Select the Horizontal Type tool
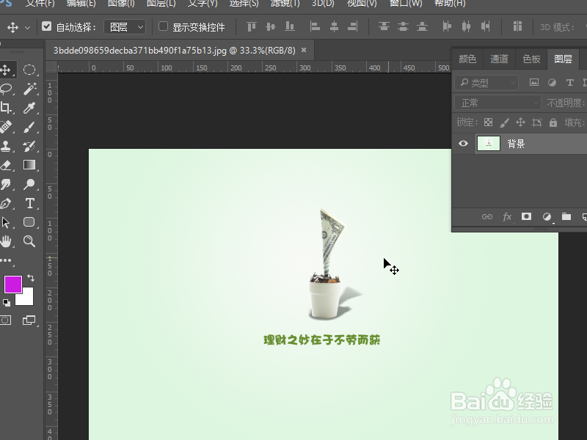Viewport: 587px width, 440px height. point(29,203)
